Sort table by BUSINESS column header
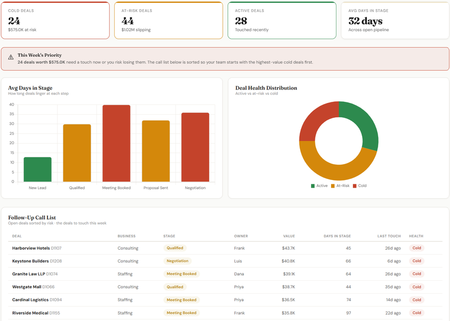This screenshot has width=450, height=321. [x=126, y=236]
